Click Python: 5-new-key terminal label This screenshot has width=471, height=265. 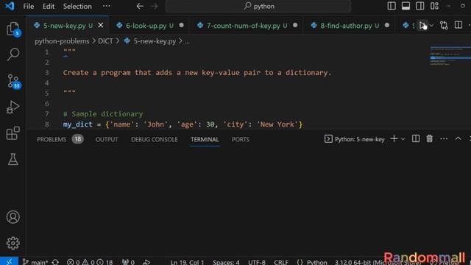tap(355, 139)
